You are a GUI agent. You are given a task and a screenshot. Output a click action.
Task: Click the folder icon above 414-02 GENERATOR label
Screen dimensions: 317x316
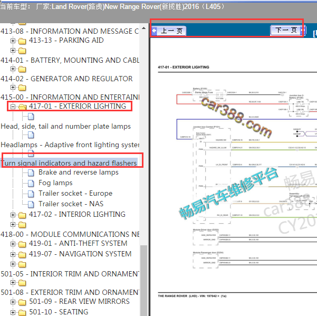22,69
